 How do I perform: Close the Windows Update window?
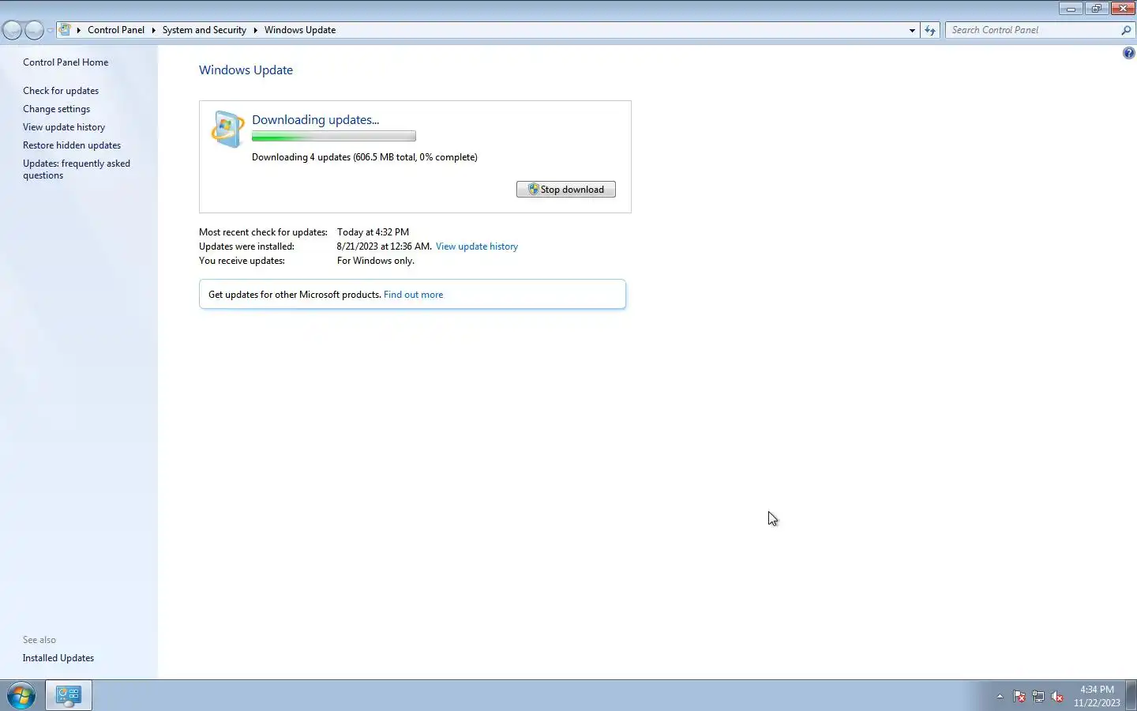coord(1123,9)
